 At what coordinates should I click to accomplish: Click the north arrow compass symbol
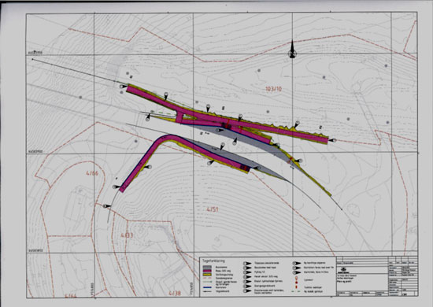[x=292, y=50]
